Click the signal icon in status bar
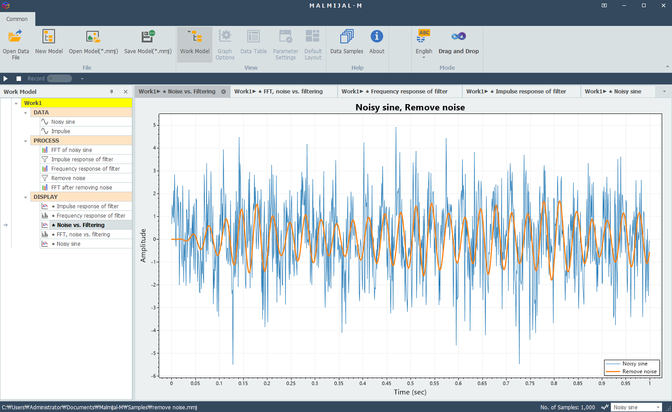 click(604, 407)
